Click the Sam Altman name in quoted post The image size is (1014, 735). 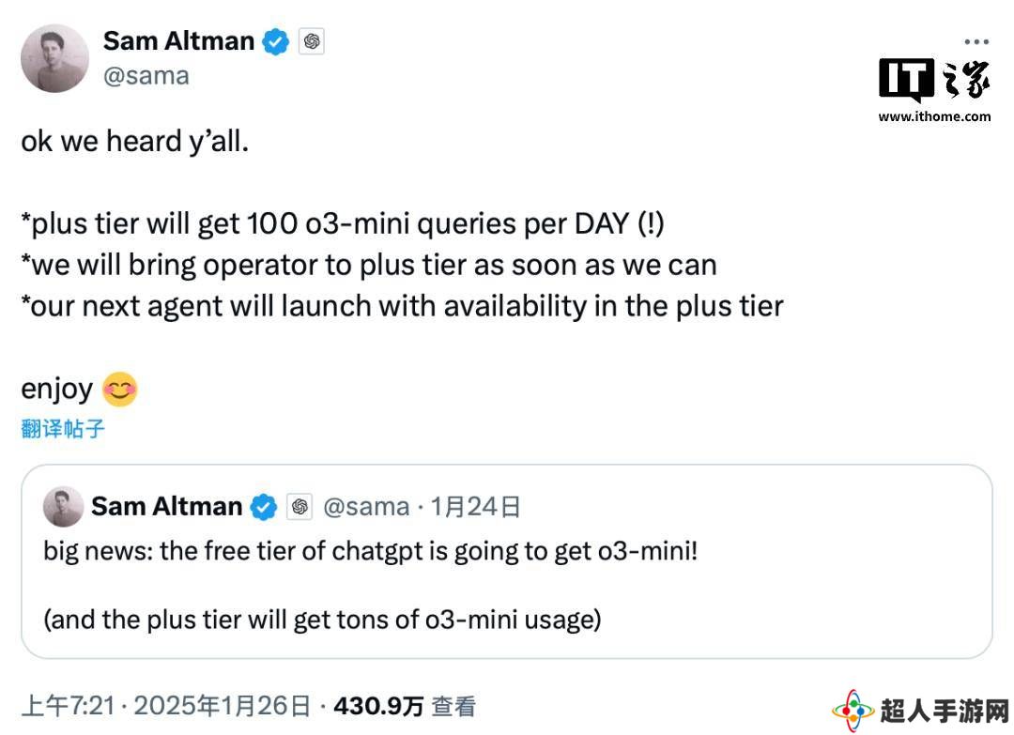[166, 507]
